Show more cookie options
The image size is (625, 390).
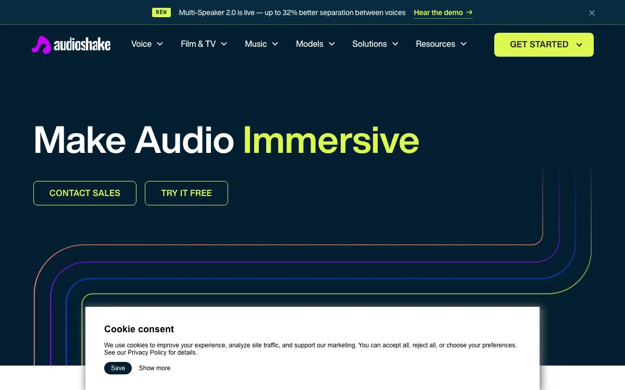(155, 368)
